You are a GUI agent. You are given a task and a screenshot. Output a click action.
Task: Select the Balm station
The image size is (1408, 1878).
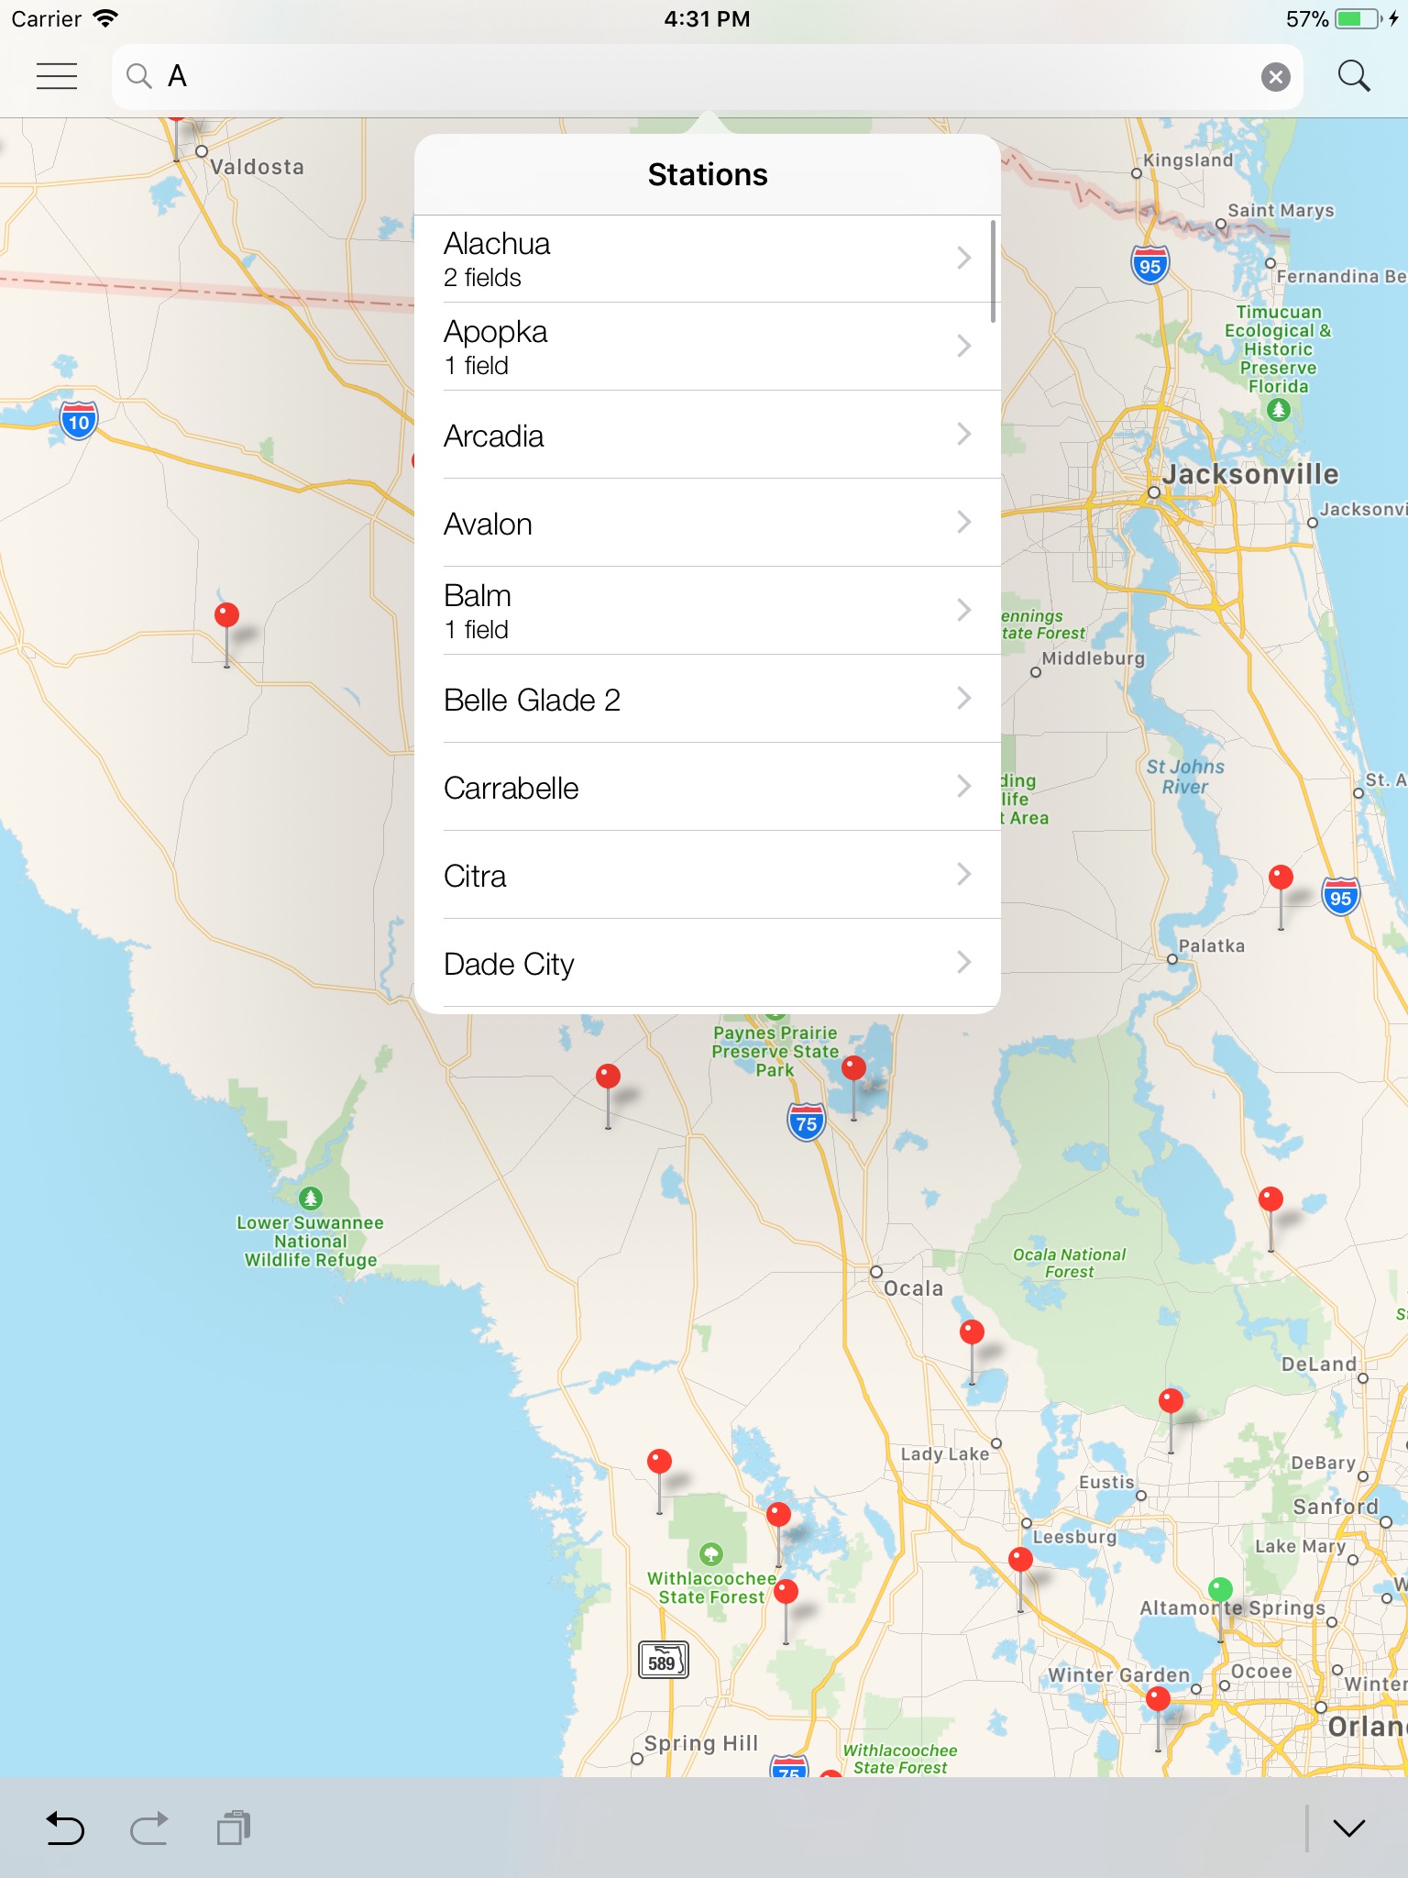point(708,611)
